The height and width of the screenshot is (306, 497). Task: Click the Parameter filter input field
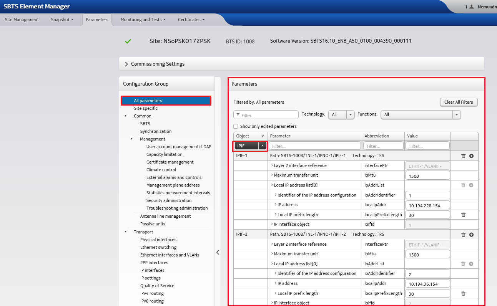tap(314, 146)
